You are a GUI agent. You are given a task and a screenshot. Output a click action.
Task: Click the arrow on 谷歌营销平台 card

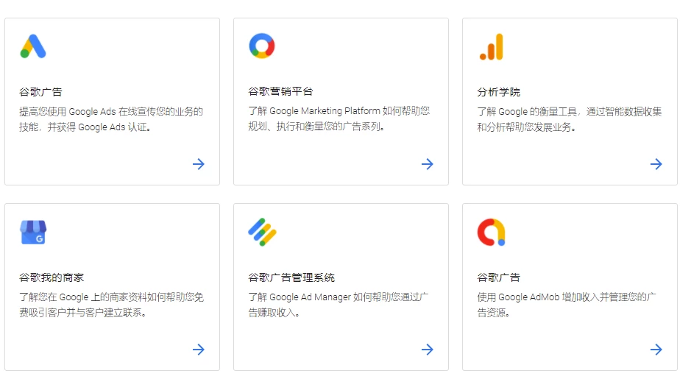tap(428, 164)
